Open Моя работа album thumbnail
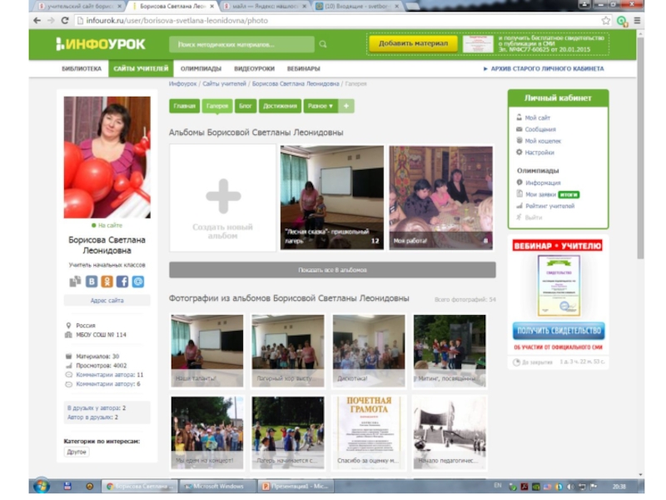The height and width of the screenshot is (500, 666). click(441, 197)
